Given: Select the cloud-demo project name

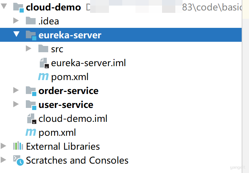Looking at the screenshot, I should tap(53, 7).
